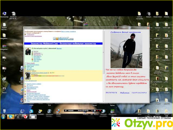This screenshot has height=130, width=173.
Task: Click the Windows Start button
Action: (3, 117)
